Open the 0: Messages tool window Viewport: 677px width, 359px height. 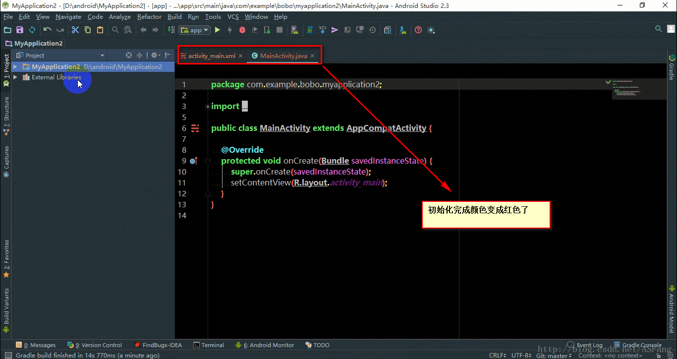pyautogui.click(x=36, y=345)
